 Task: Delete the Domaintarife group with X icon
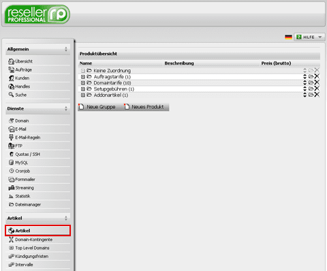317,82
